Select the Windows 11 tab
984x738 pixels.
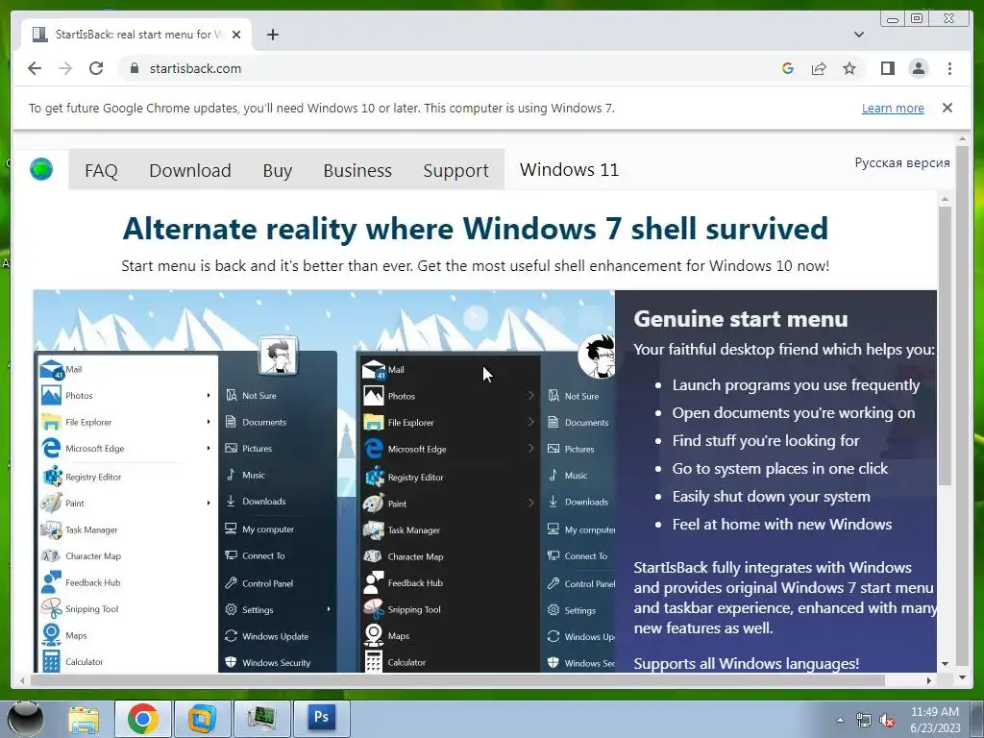[569, 169]
